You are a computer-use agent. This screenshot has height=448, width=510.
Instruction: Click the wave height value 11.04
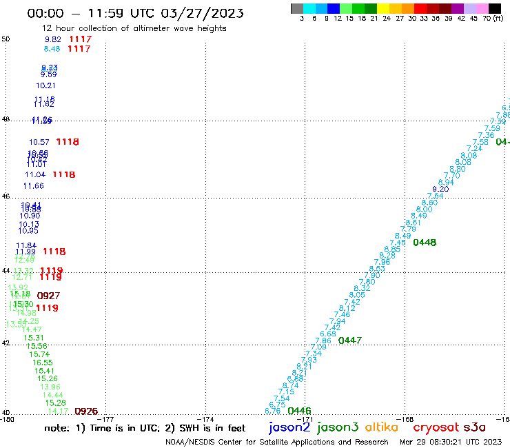point(35,174)
